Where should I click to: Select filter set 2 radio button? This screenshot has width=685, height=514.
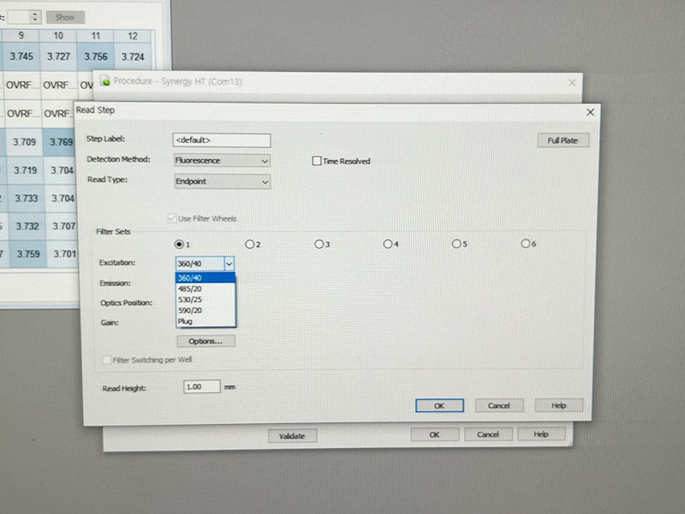(250, 244)
